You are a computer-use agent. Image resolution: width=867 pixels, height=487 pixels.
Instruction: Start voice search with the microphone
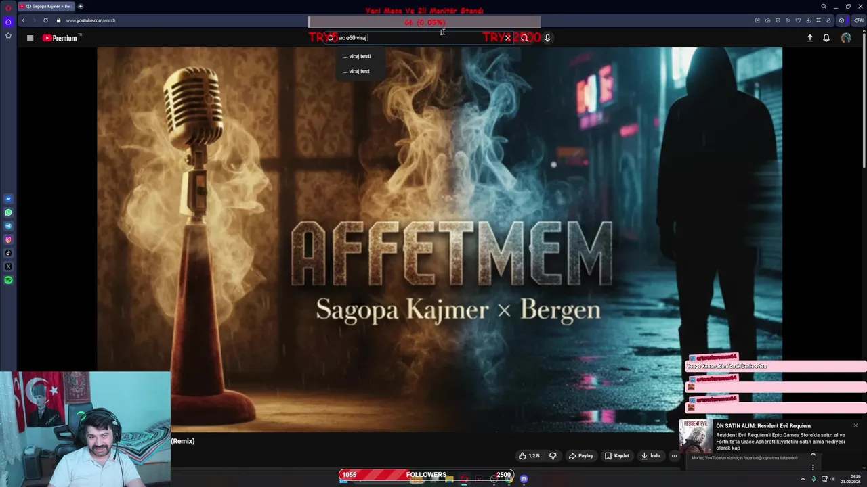(547, 38)
